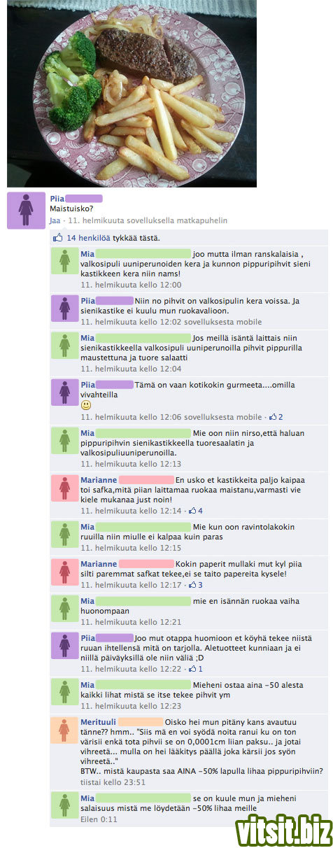This screenshot has width=333, height=848.
Task: Click Marianne's pink avatar on 12:14 comment
Action: tap(64, 488)
